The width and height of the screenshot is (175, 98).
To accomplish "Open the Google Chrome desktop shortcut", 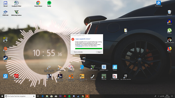I will 38,4.
